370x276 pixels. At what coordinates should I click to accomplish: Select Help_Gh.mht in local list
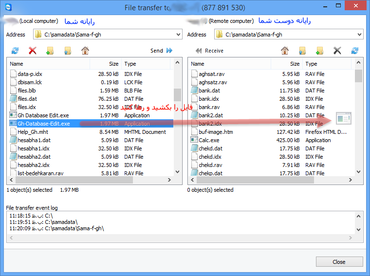pos(91,131)
